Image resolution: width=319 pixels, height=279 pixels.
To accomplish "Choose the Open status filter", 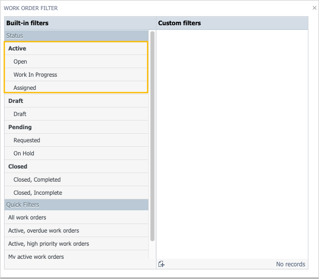I will tap(20, 62).
